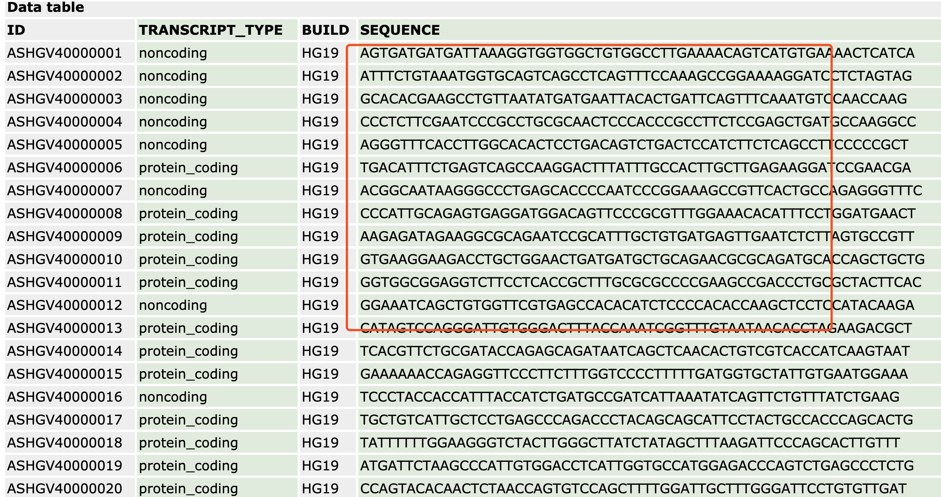Click the BUILD column header
Screen dimensions: 941x497
(x=325, y=30)
